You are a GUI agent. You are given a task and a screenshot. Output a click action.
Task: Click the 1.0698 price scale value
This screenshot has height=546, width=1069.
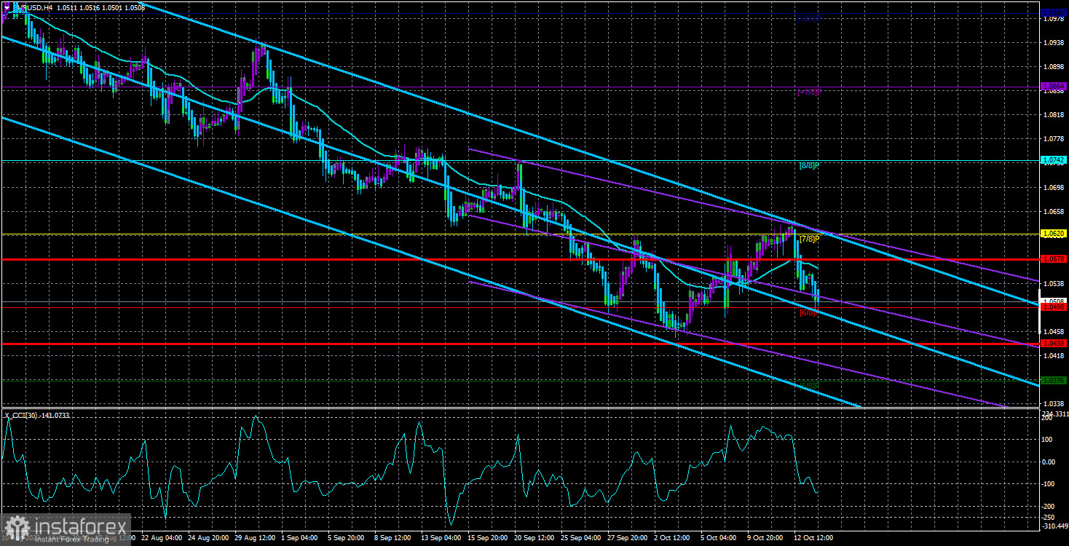pyautogui.click(x=1054, y=188)
